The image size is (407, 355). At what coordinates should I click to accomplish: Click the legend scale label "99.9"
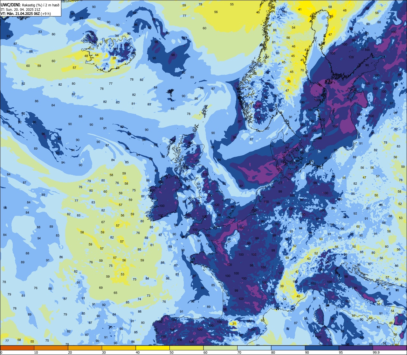coord(376,352)
